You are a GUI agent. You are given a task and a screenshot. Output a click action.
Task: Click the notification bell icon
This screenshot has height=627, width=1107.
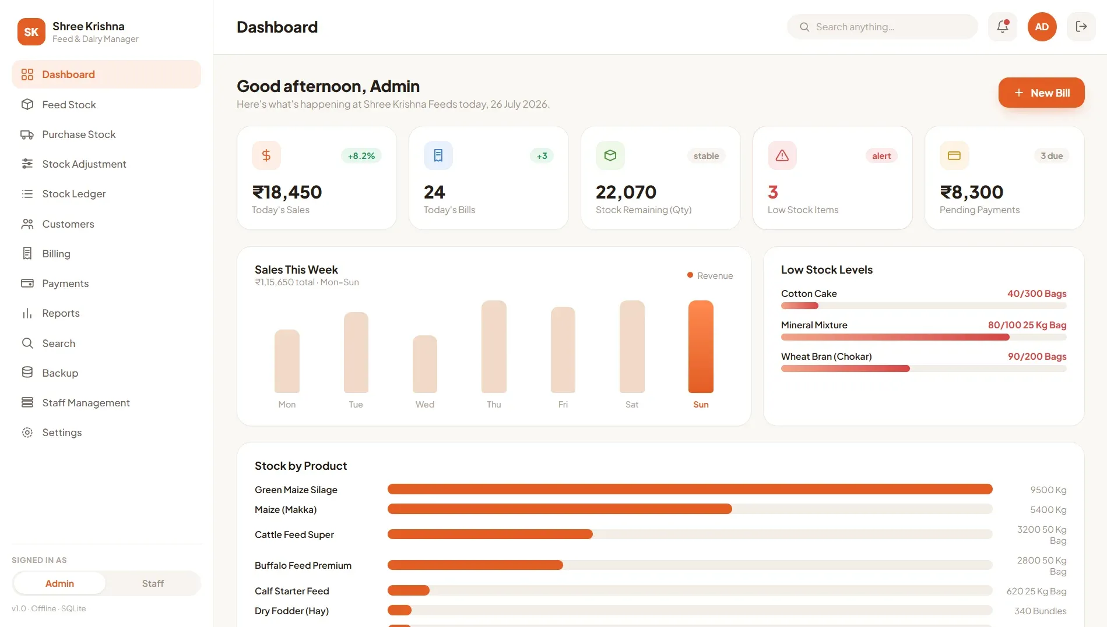[1003, 27]
